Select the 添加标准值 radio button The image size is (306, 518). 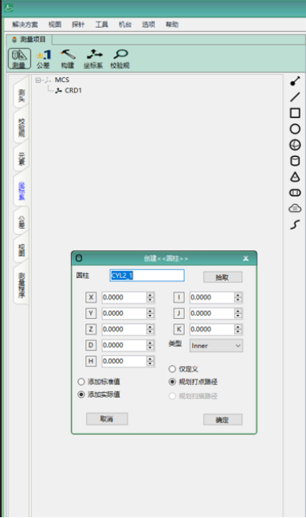click(x=81, y=382)
